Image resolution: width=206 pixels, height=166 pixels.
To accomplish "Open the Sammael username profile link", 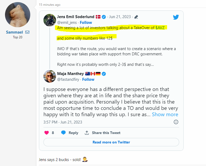I will [14, 32].
